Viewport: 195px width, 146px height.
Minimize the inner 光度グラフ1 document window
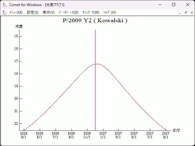point(180,12)
